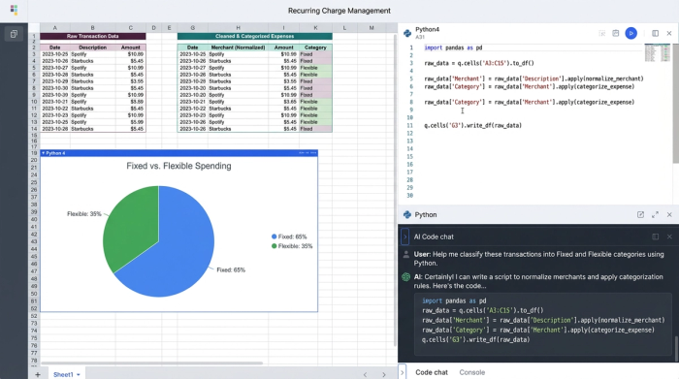
Task: Click the cell selection icon in editor header
Action: coord(602,33)
